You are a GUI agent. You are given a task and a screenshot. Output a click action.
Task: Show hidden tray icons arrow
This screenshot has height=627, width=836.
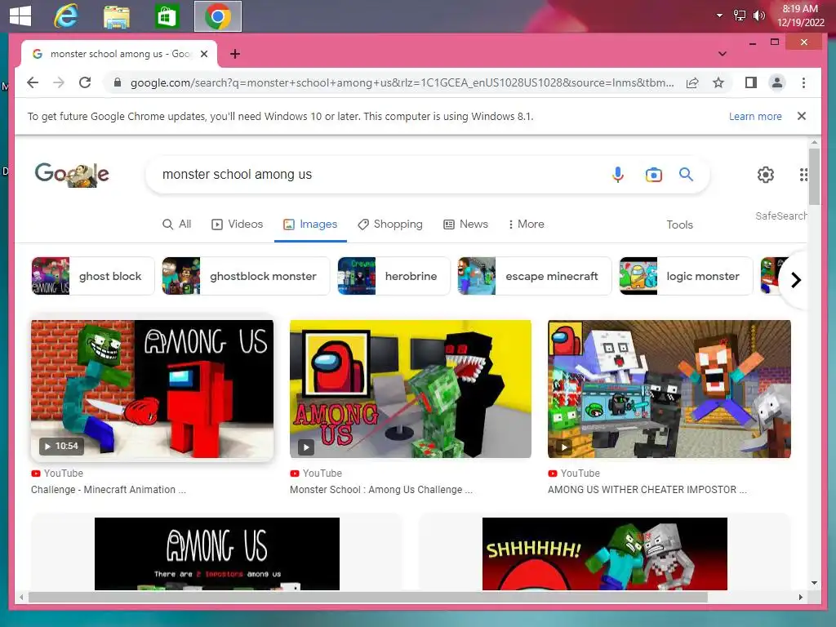coord(719,16)
